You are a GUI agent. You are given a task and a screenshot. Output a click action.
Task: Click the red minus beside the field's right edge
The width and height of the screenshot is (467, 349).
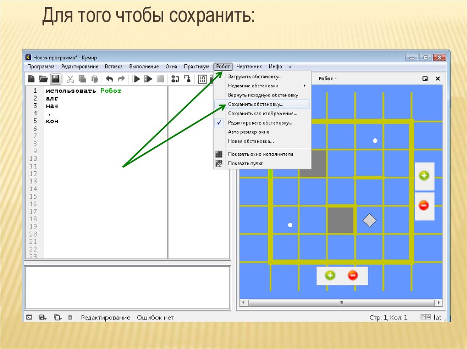[424, 205]
